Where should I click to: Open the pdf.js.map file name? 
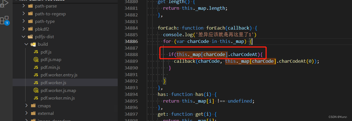click(51, 60)
